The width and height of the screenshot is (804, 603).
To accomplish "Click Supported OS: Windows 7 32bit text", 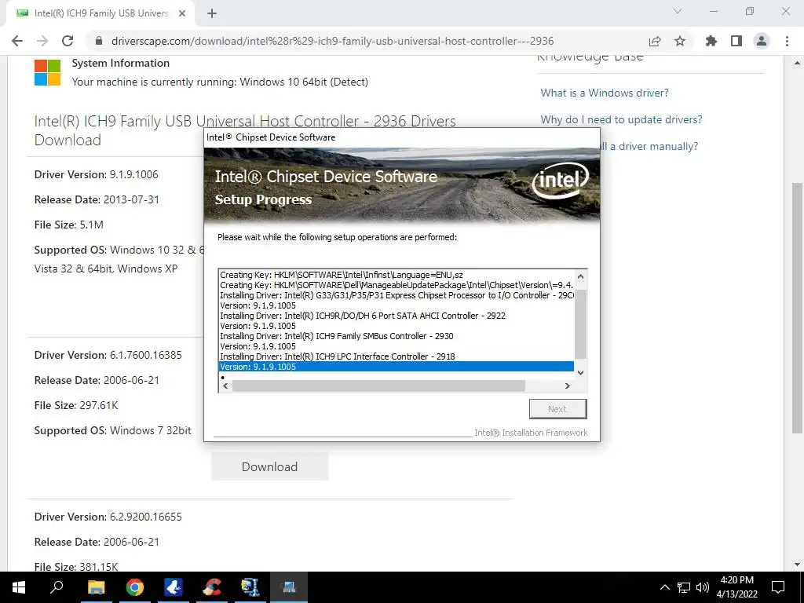I will (113, 430).
